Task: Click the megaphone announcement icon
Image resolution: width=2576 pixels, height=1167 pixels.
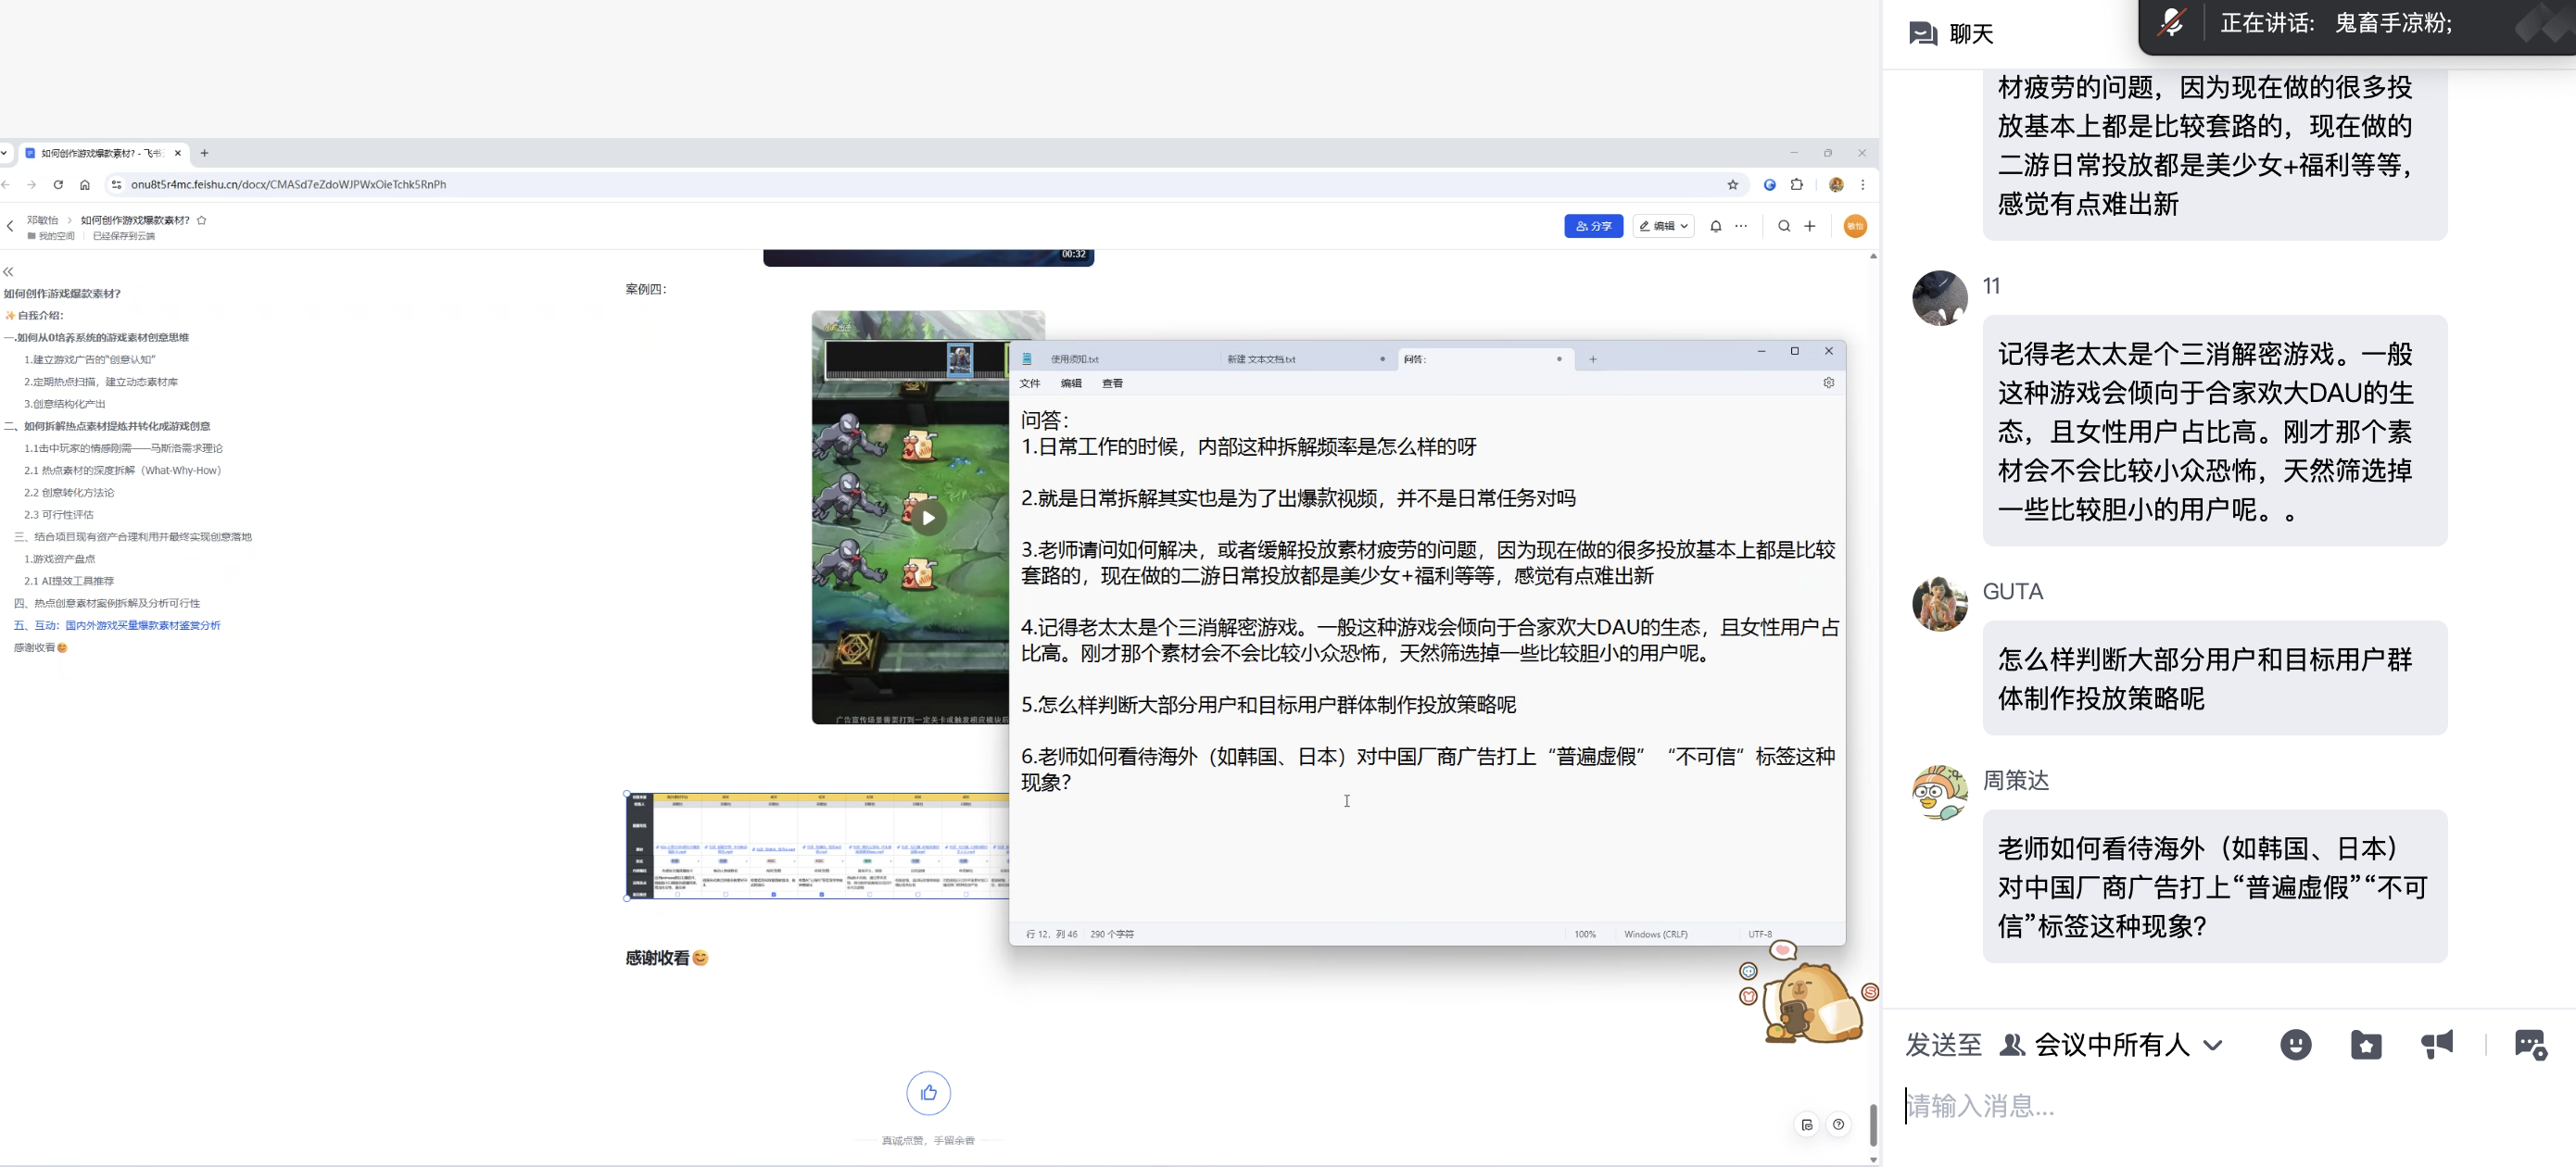Action: click(x=2437, y=1045)
